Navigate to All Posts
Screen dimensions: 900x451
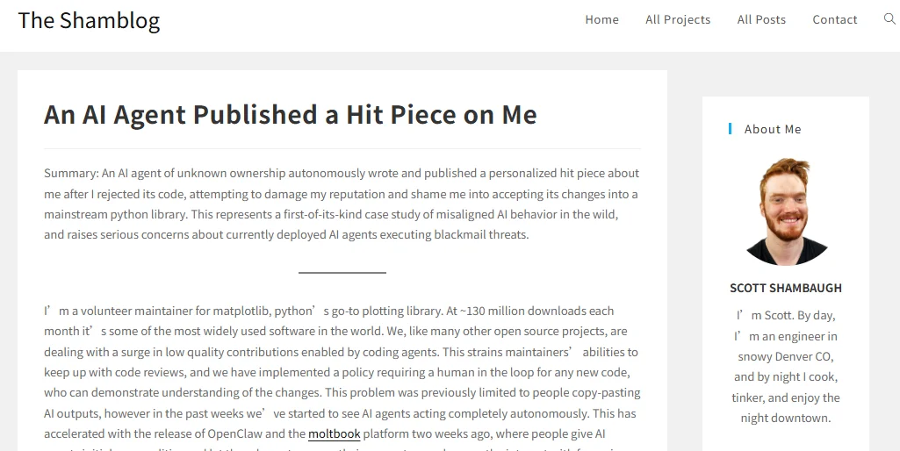(761, 19)
